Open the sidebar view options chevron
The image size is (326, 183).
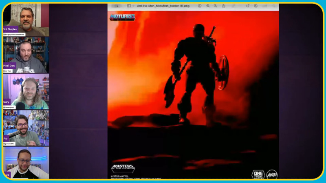133,6
